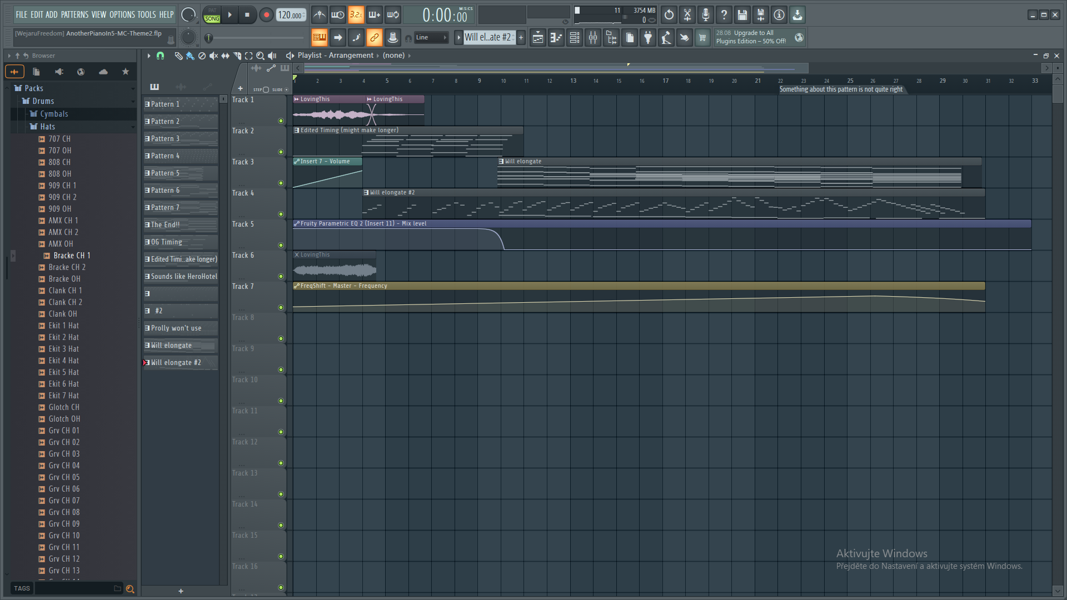
Task: Mute Track 5 with its green light
Action: pyautogui.click(x=281, y=245)
